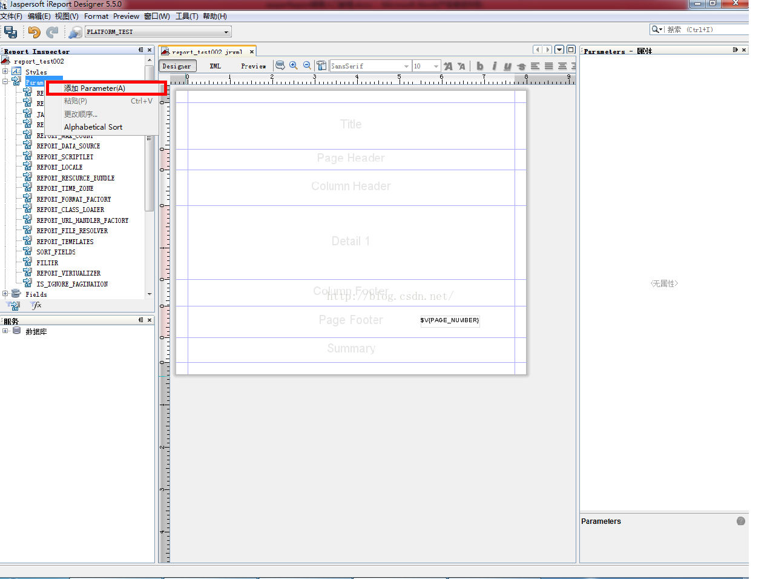This screenshot has height=579, width=770.
Task: Open the search box options dropdown
Action: pyautogui.click(x=657, y=29)
